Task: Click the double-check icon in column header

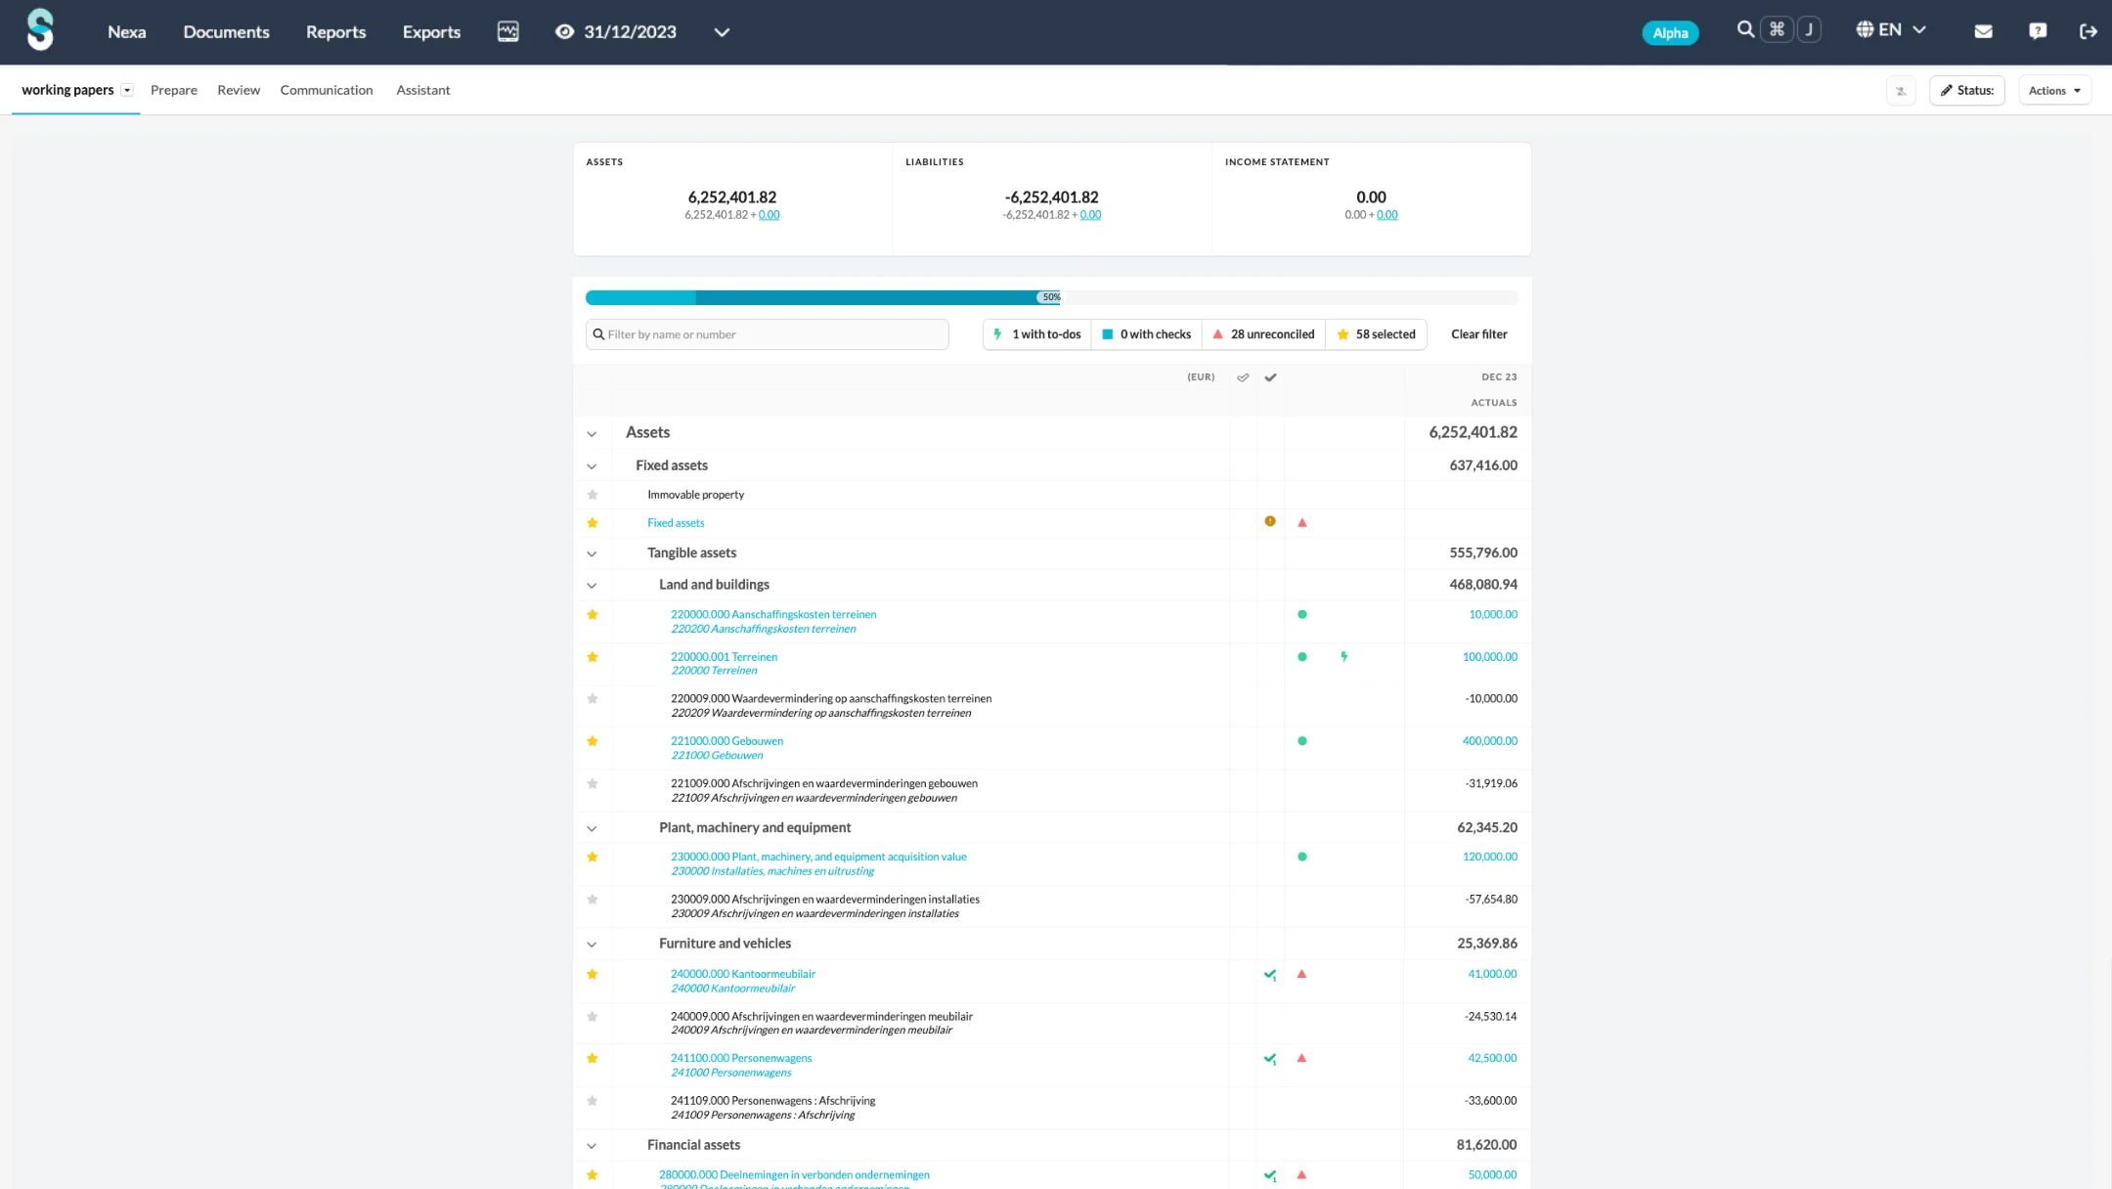Action: coord(1243,377)
